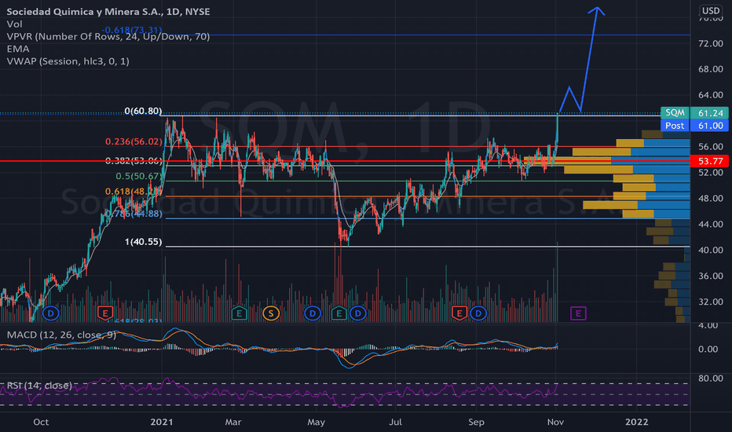Select the EMA indicator legend

pos(18,49)
